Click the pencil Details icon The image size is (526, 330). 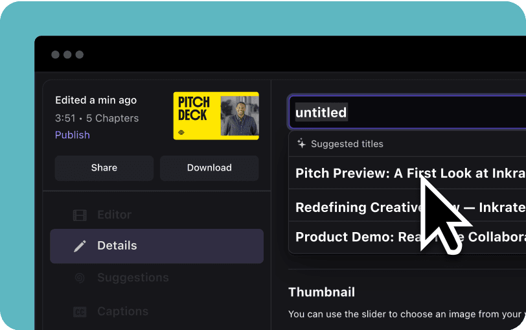80,246
